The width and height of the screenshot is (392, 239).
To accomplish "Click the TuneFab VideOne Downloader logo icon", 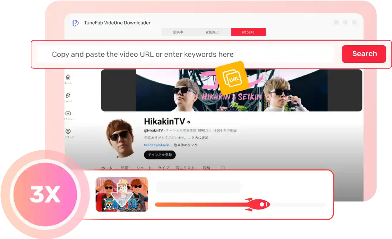I will 75,23.
